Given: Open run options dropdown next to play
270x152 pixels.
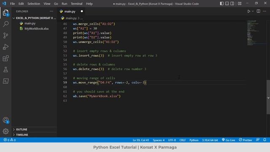Looking at the screenshot, I should point(253,11).
